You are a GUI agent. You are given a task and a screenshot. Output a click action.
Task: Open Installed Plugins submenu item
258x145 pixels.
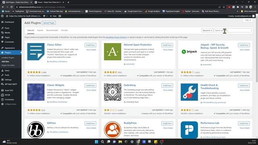[x=8, y=58]
